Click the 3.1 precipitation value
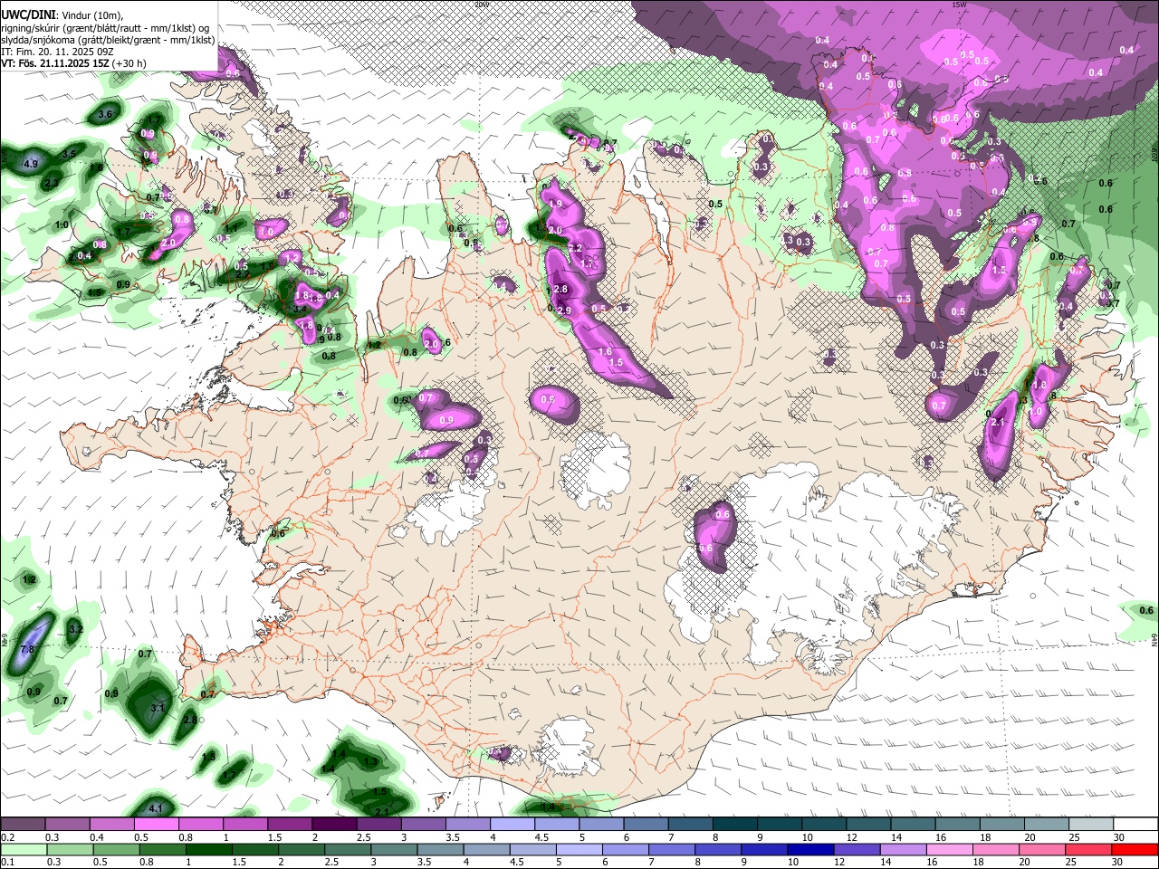This screenshot has width=1159, height=869. click(157, 708)
